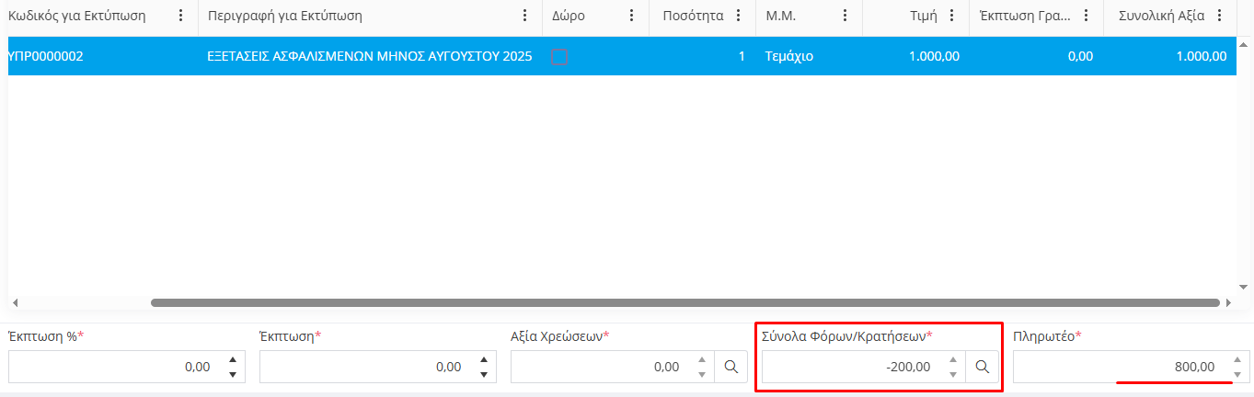This screenshot has width=1254, height=397.
Task: Open the Ποσότητα column options menu
Action: tap(738, 16)
